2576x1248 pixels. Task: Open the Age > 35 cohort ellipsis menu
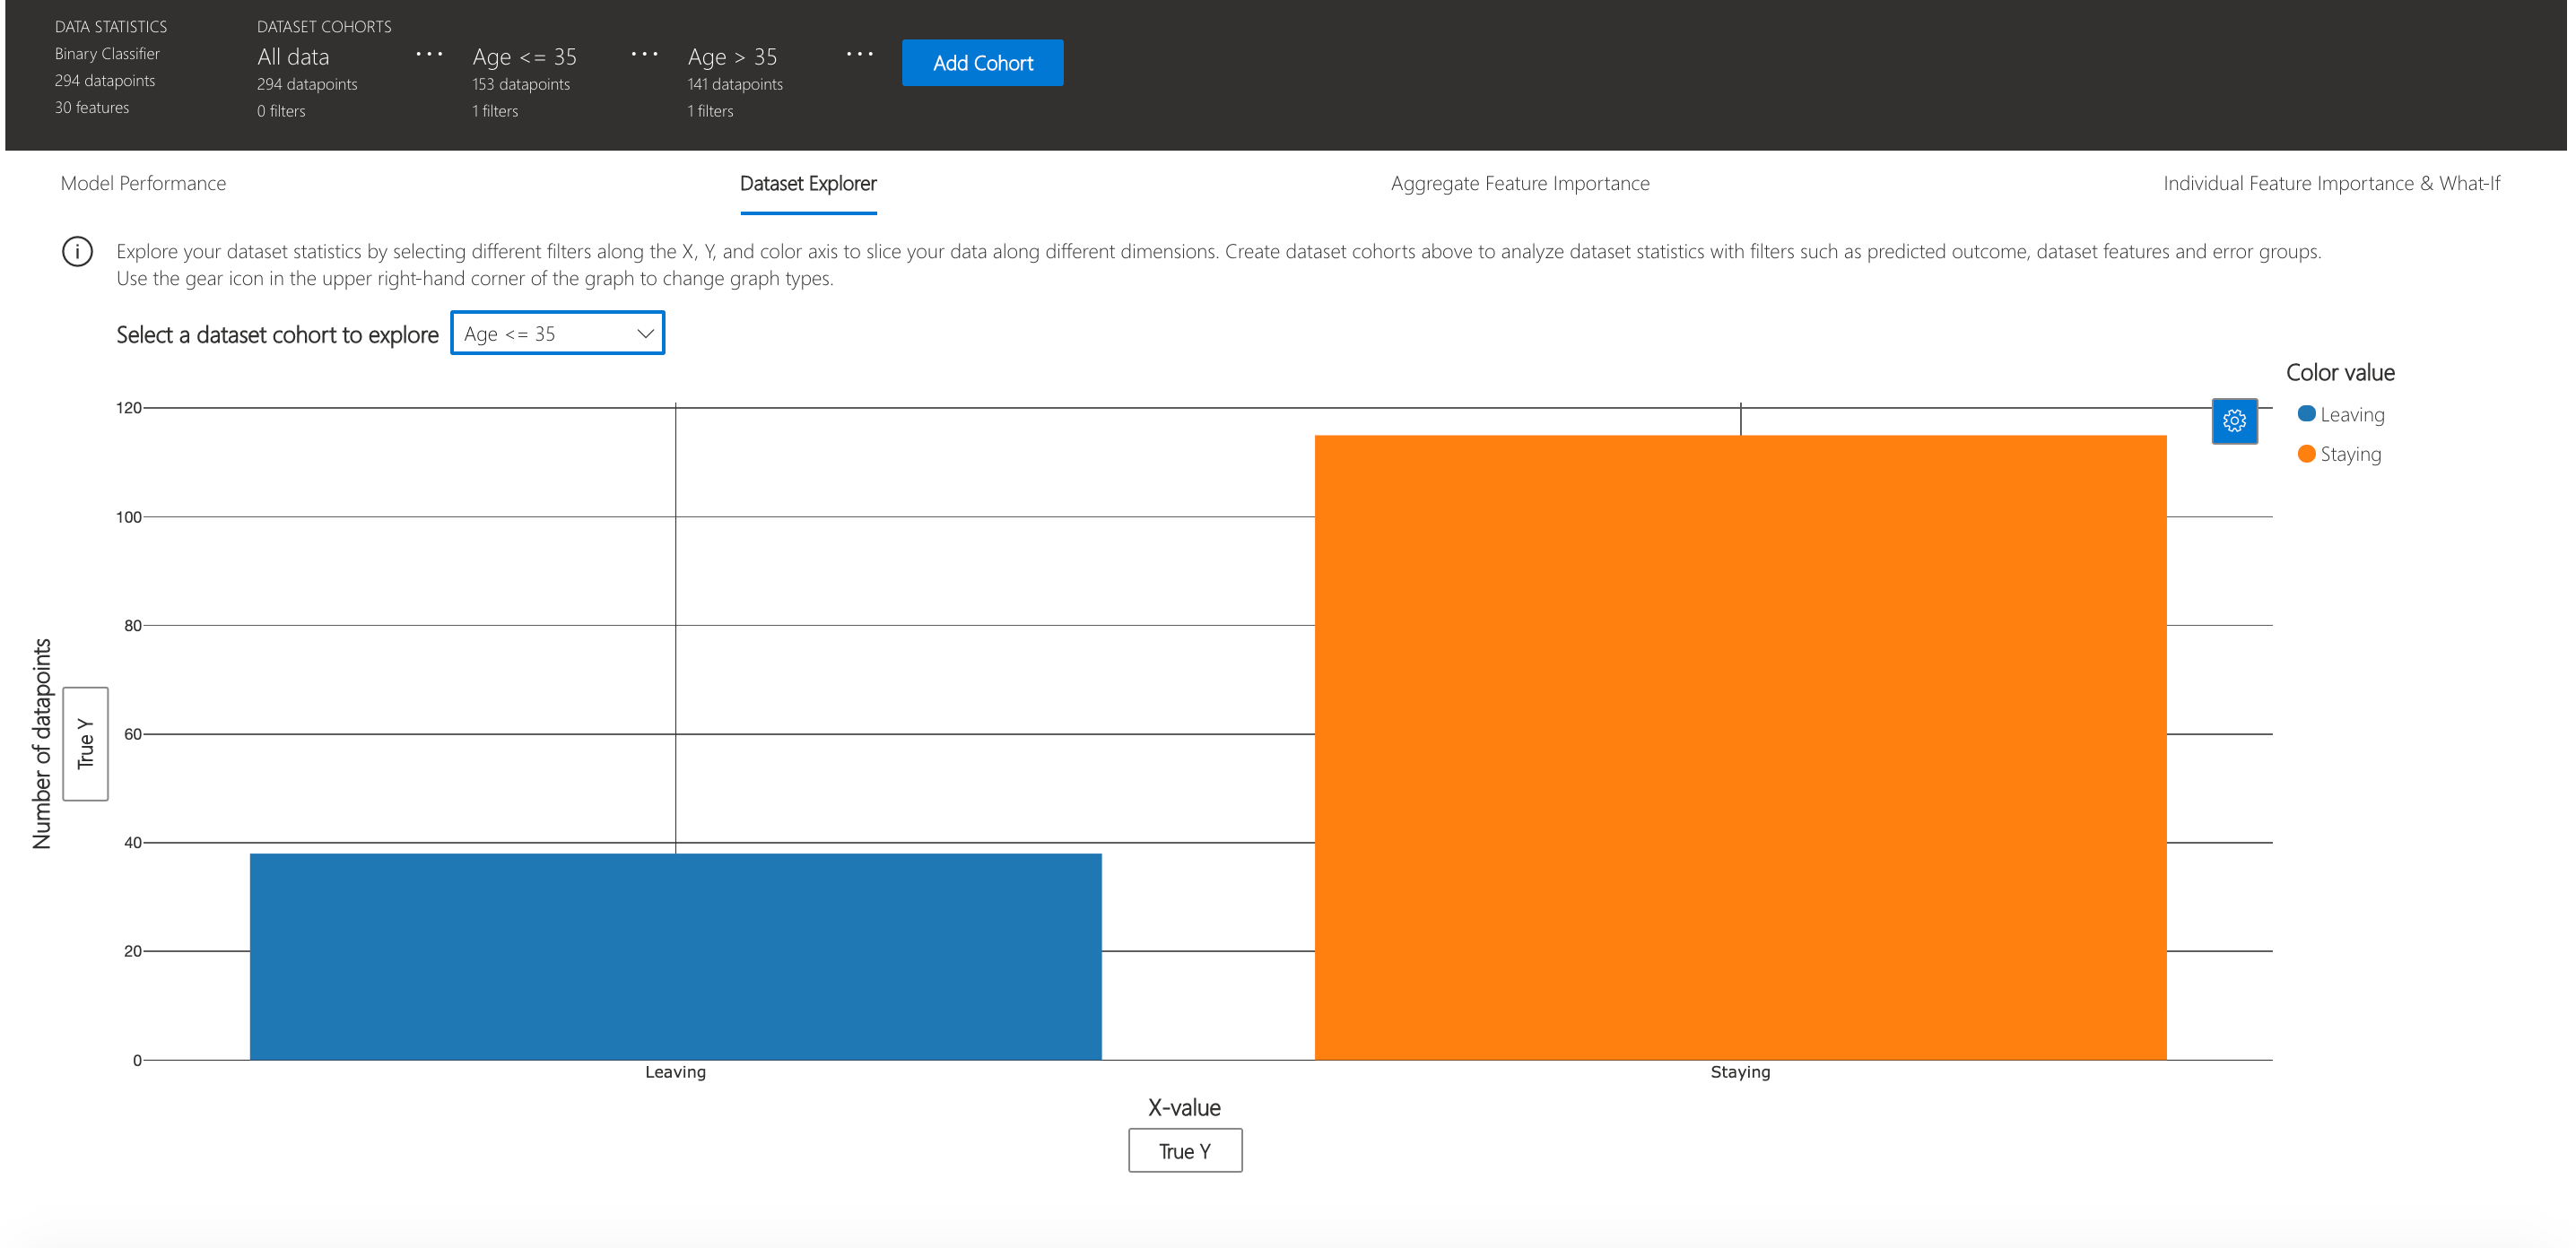[x=859, y=54]
